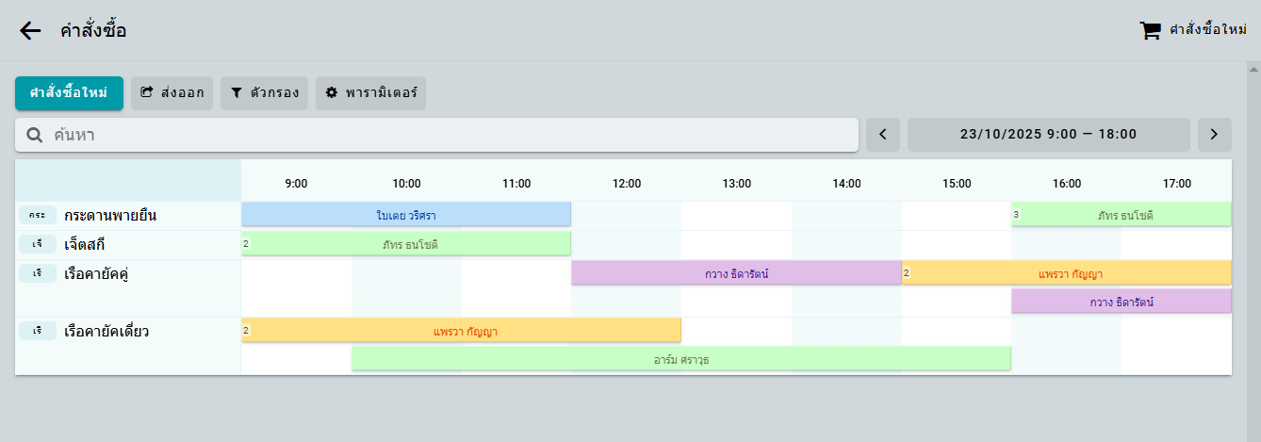
Task: Click the back arrow icon
Action: (30, 30)
